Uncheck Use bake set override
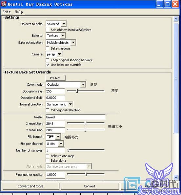The image size is (181, 195). pyautogui.click(x=48, y=65)
